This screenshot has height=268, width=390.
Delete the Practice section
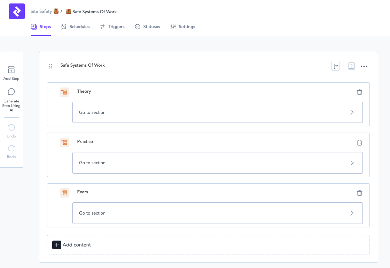point(359,143)
